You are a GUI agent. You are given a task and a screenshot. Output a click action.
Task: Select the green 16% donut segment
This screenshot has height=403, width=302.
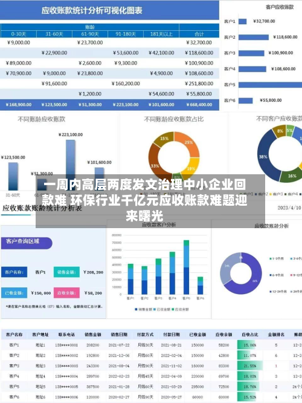tap(292, 176)
